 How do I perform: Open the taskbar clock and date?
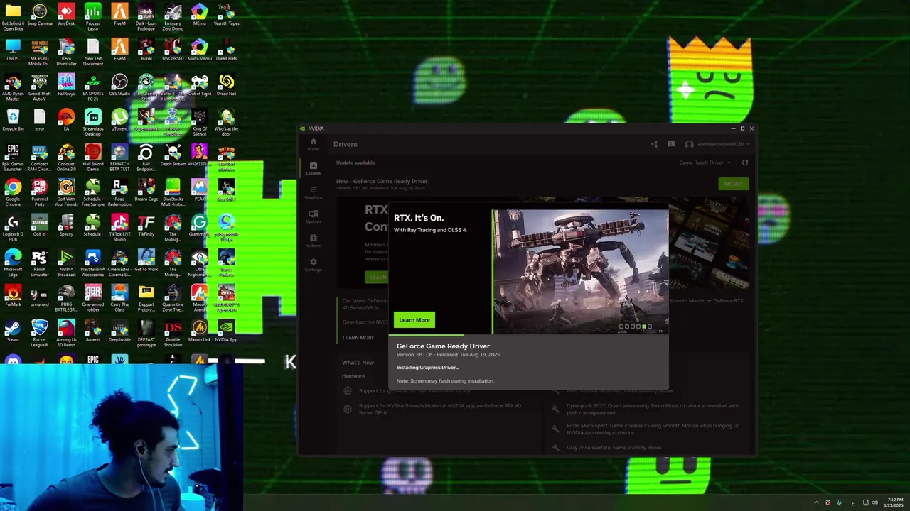pyautogui.click(x=893, y=502)
